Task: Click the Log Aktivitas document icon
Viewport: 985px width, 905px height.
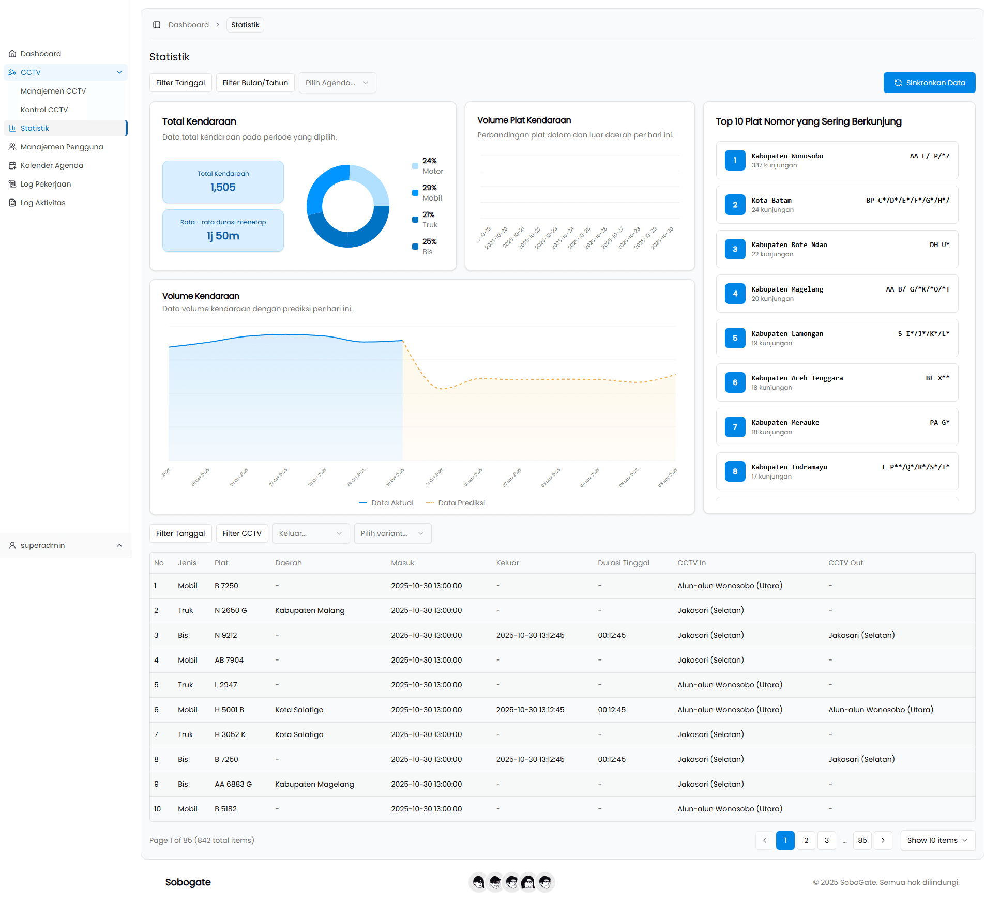Action: pos(12,203)
